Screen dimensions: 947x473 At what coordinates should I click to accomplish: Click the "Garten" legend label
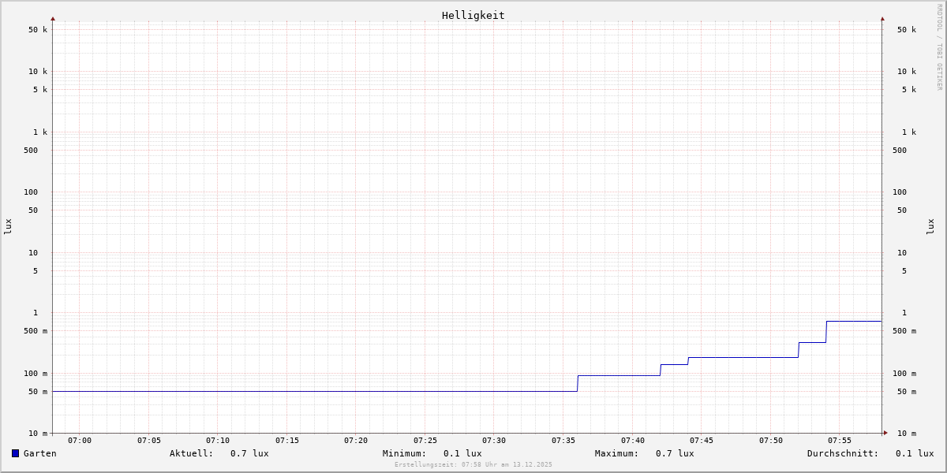click(x=40, y=453)
